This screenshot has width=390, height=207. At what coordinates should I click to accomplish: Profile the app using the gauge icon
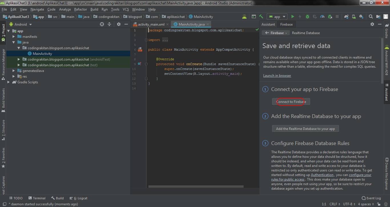[x=322, y=16]
